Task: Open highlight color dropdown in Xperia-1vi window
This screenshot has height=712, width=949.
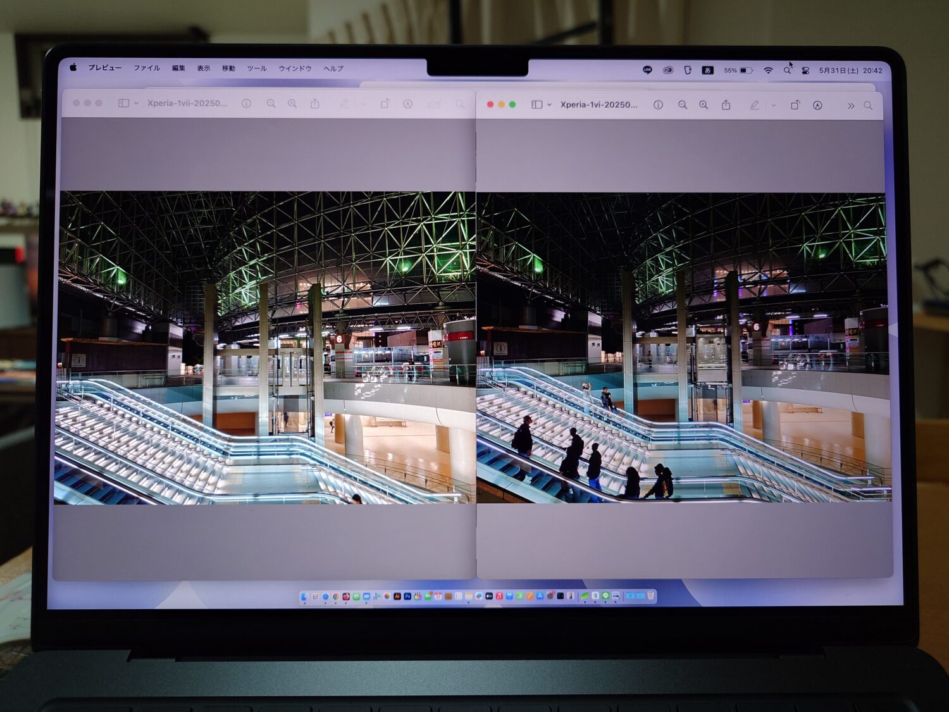Action: coord(773,106)
